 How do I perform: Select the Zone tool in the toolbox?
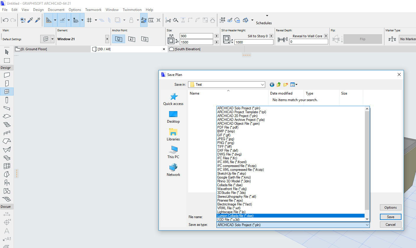tap(7, 191)
